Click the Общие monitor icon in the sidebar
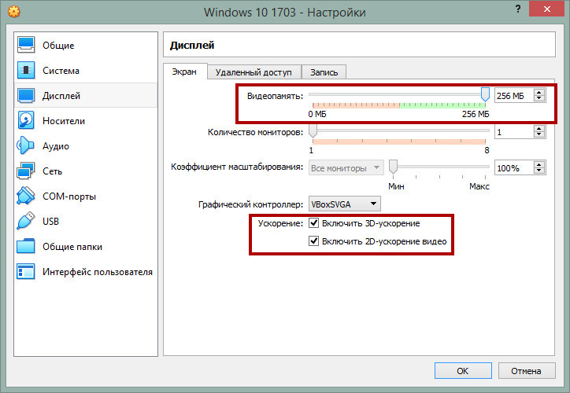The width and height of the screenshot is (570, 393). click(x=26, y=45)
